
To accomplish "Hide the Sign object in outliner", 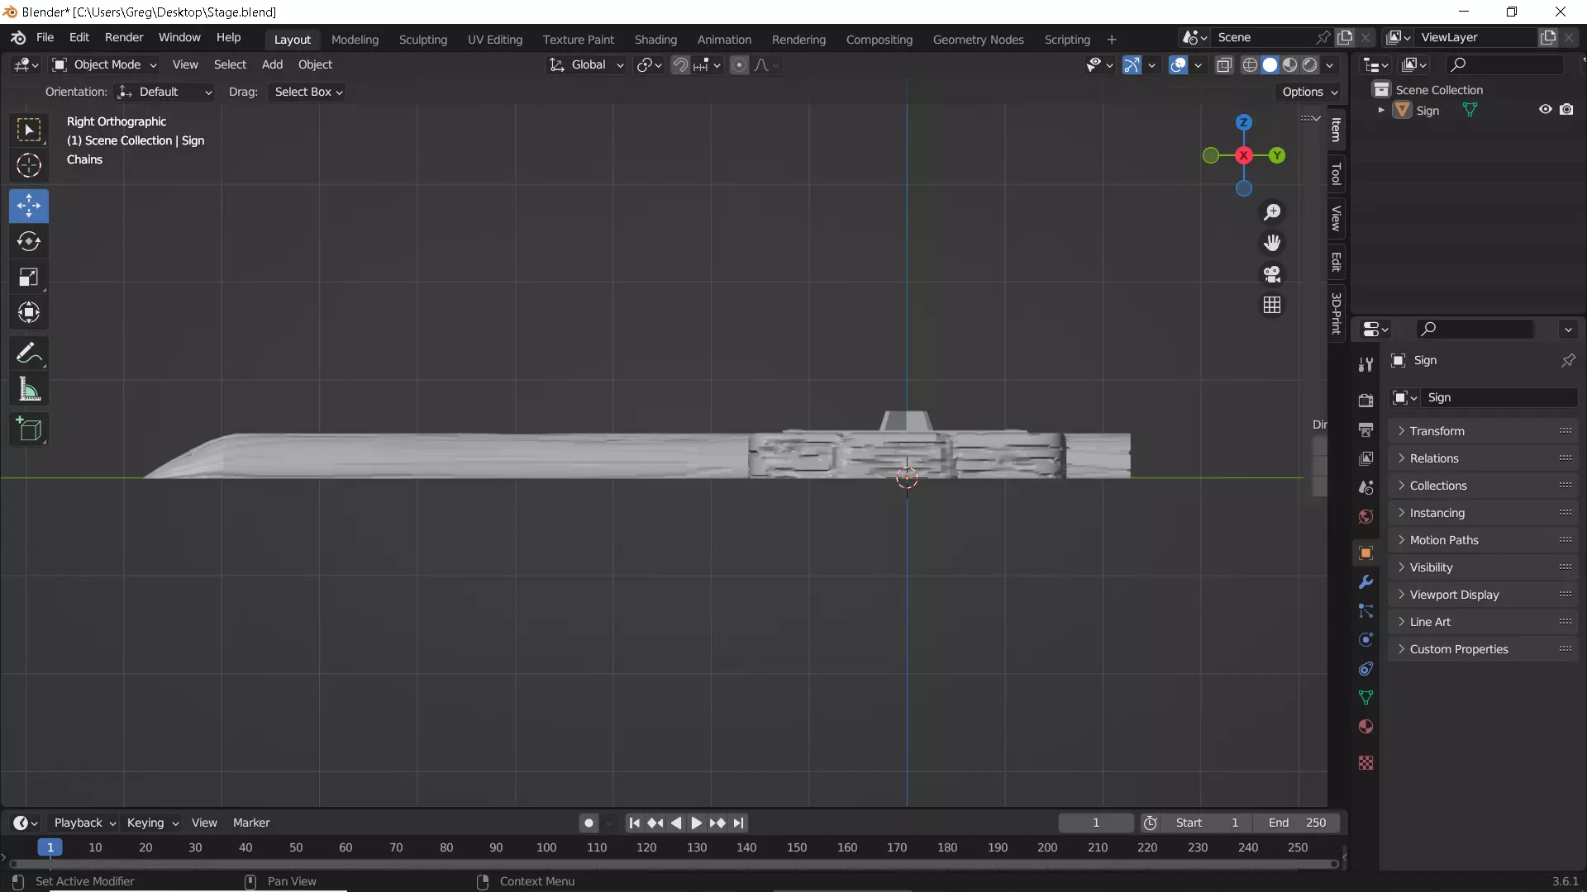I will 1545,110.
